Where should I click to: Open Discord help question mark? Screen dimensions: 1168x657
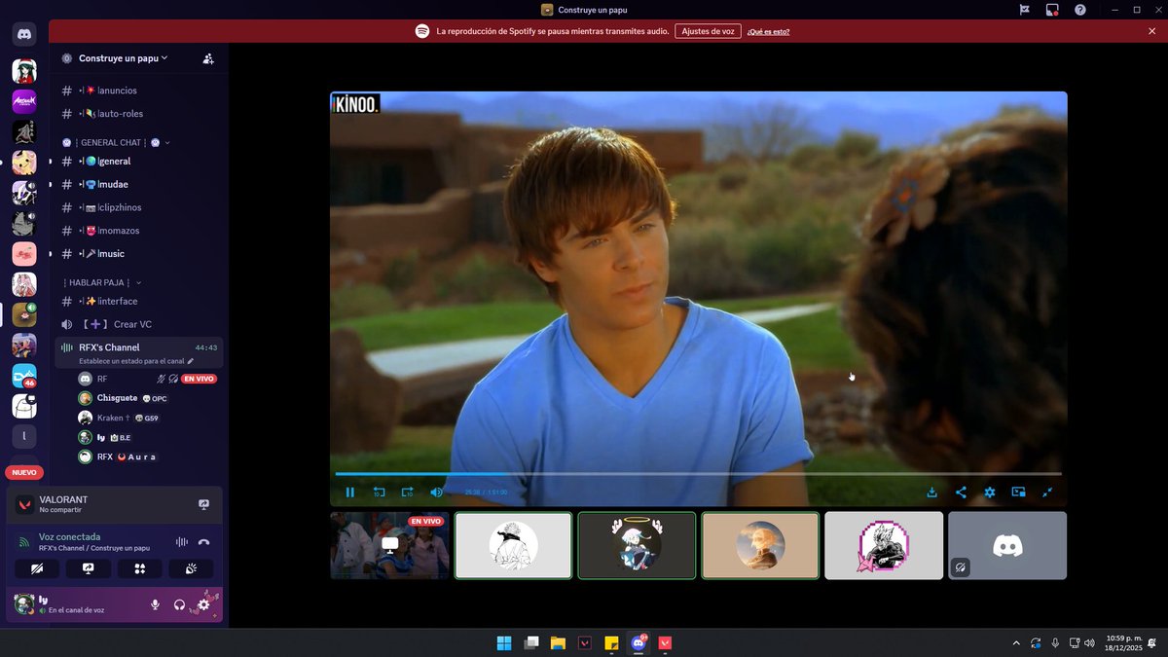tap(1080, 10)
